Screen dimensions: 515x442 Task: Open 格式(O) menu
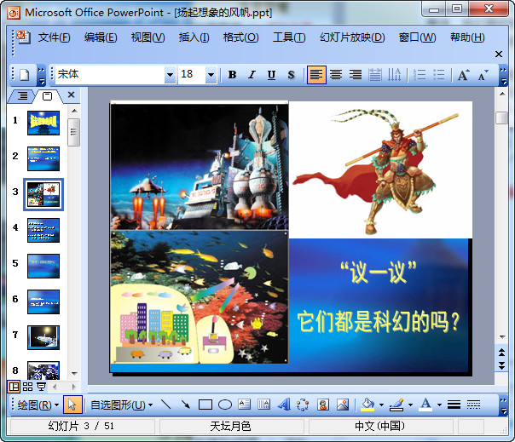pyautogui.click(x=240, y=37)
